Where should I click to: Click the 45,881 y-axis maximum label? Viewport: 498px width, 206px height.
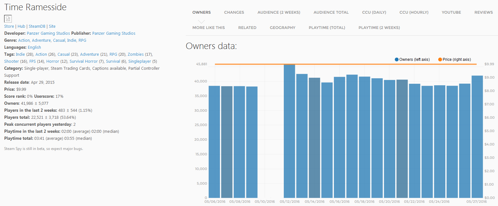click(x=201, y=64)
